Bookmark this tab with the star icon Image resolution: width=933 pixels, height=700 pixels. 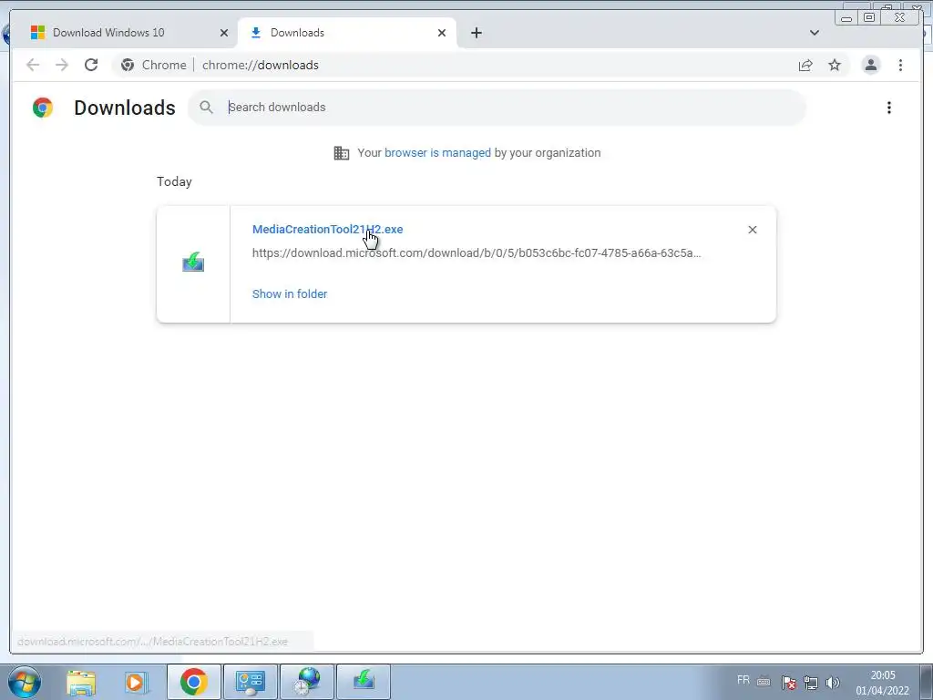[x=835, y=65]
